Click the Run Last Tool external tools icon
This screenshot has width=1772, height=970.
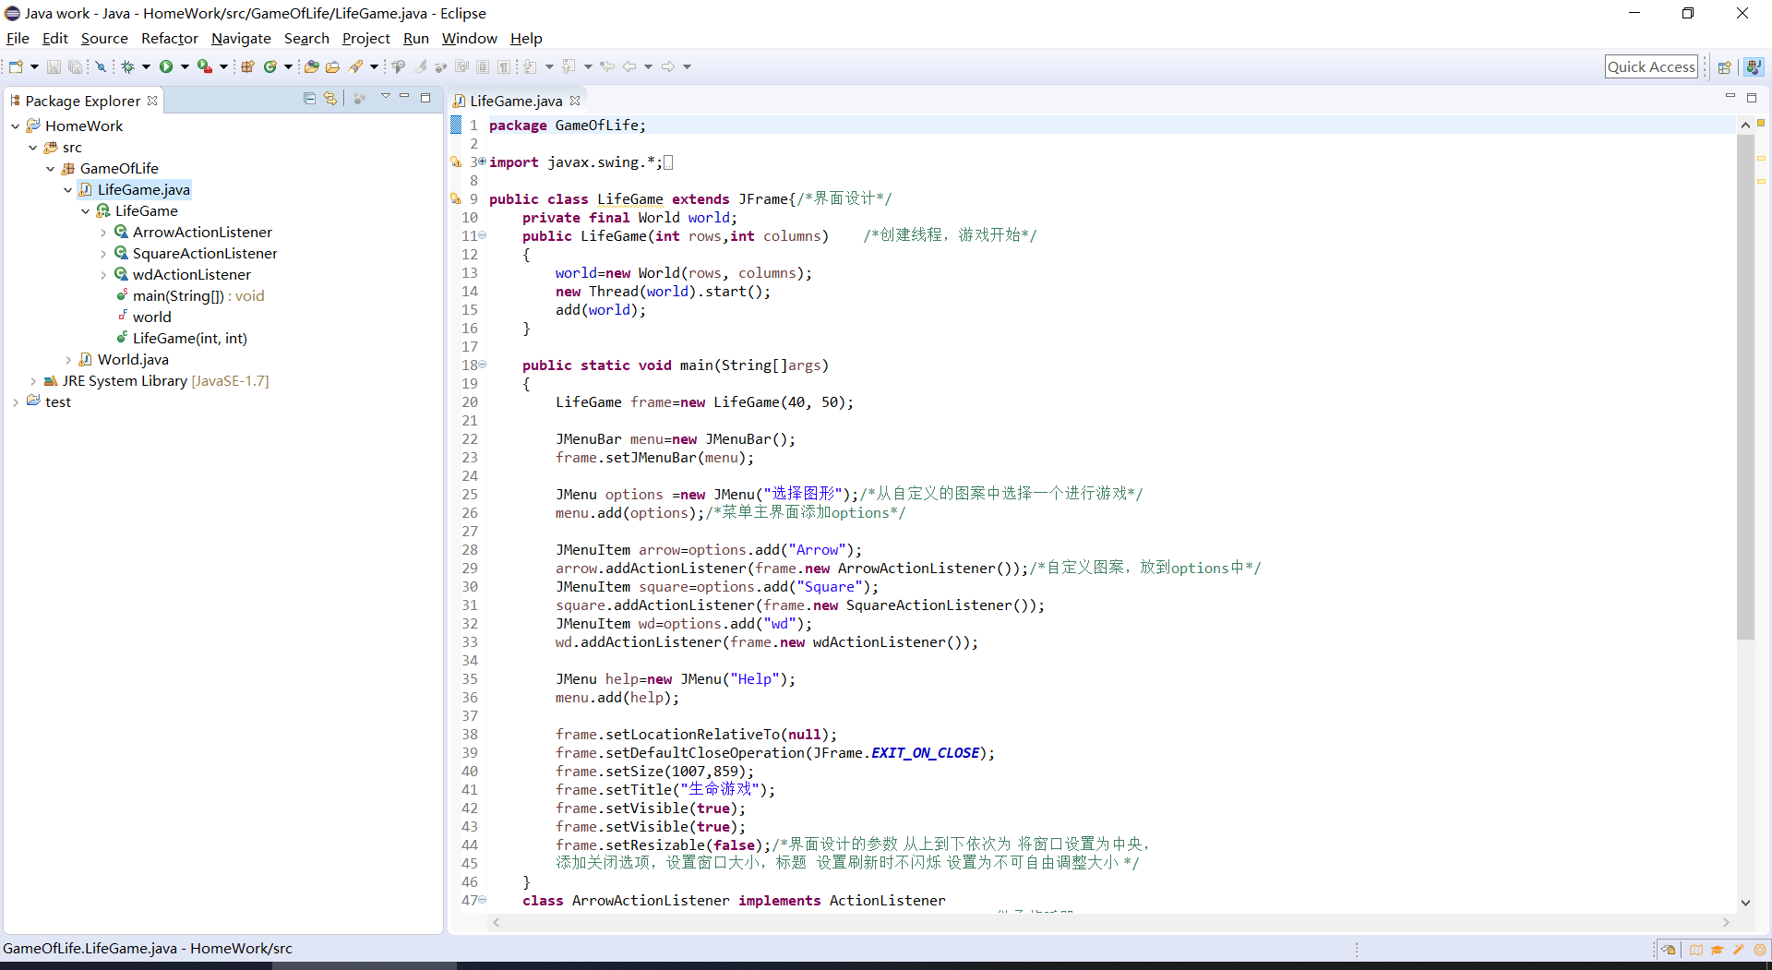[x=205, y=66]
